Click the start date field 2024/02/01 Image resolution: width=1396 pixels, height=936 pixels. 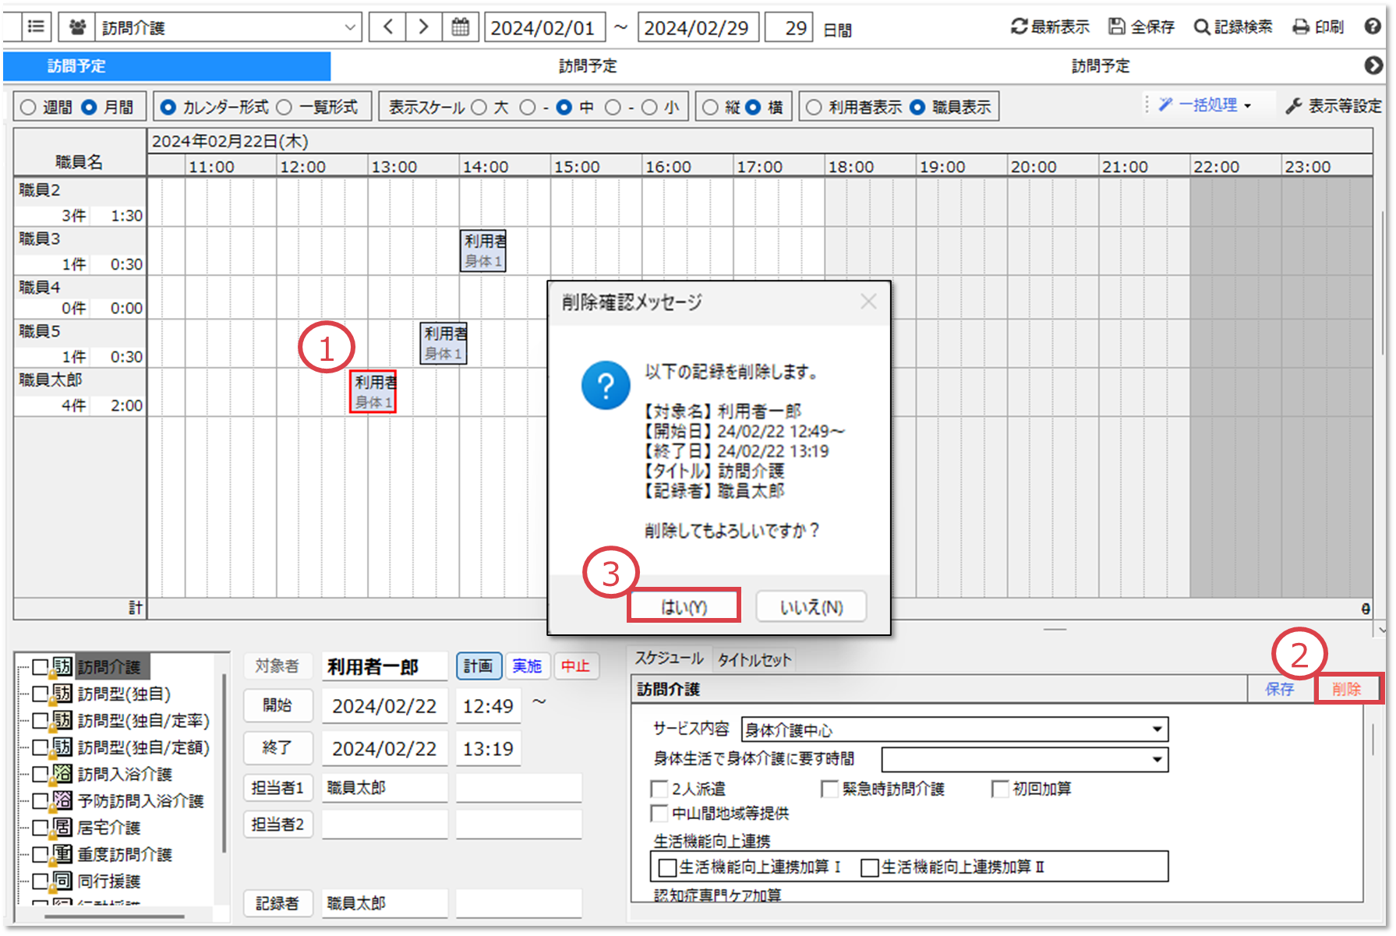coord(544,28)
